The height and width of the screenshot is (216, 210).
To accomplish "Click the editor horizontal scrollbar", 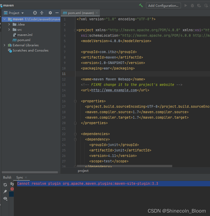I will click(x=124, y=166).
